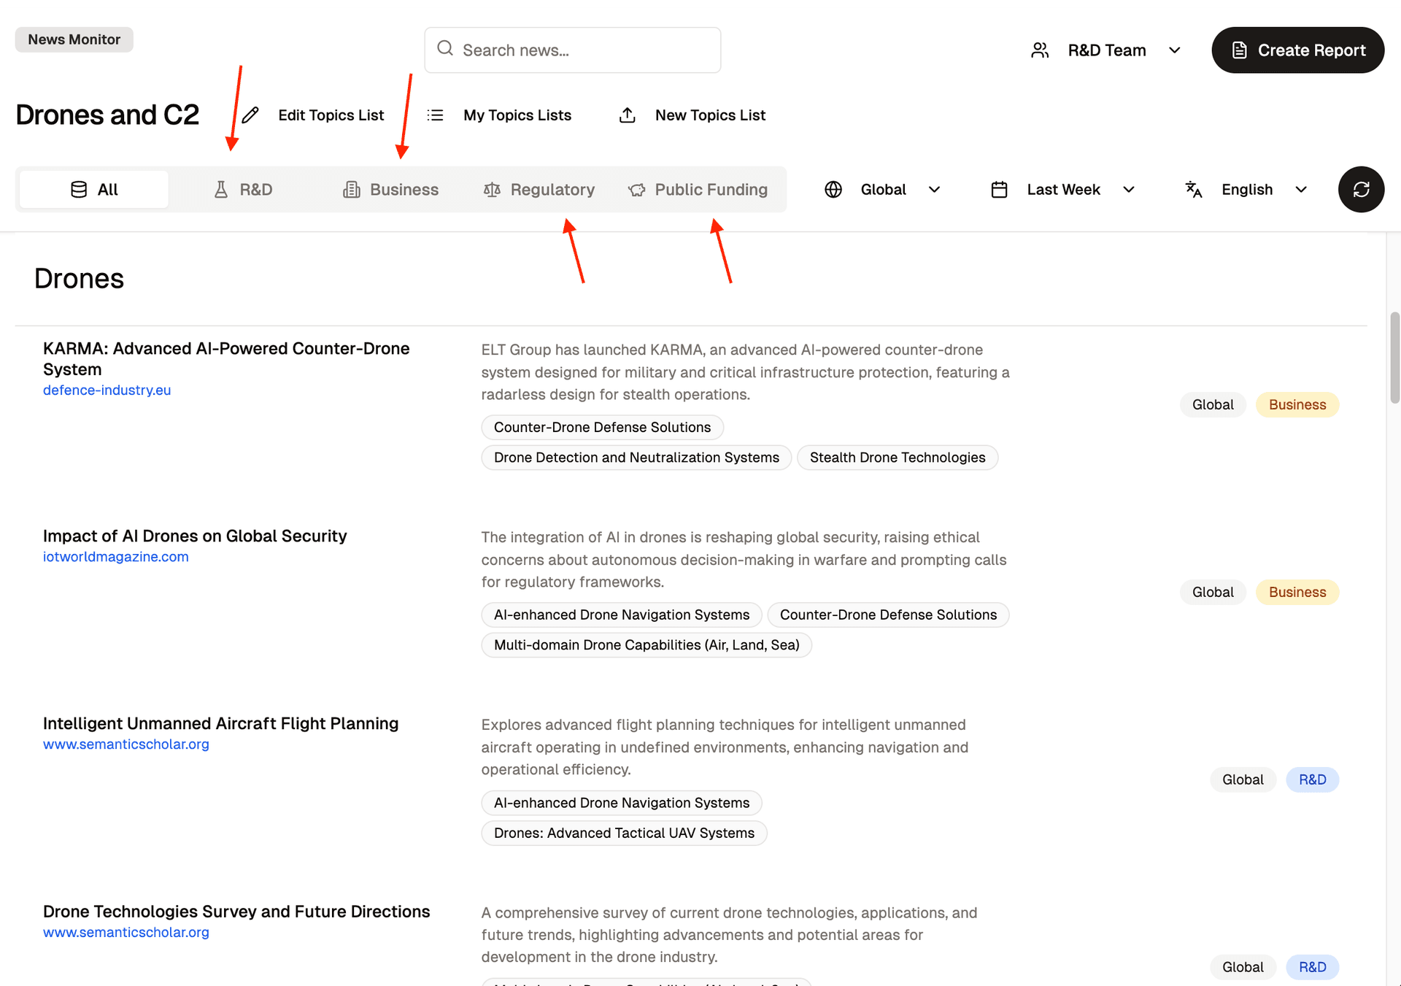
Task: Click the building icon on Business tab
Action: tap(352, 190)
